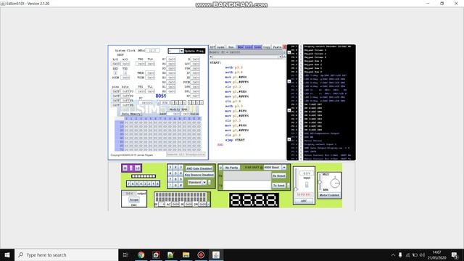Toggle switch 0 in switch bank
The width and height of the screenshot is (464, 261).
point(157,183)
